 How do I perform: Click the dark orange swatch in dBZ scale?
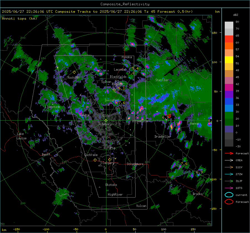pos(229,46)
